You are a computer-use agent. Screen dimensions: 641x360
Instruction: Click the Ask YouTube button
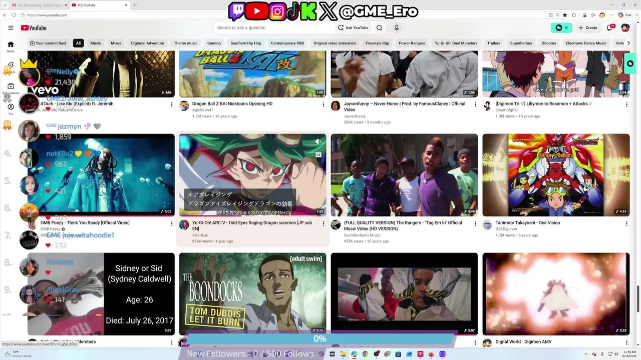(353, 28)
